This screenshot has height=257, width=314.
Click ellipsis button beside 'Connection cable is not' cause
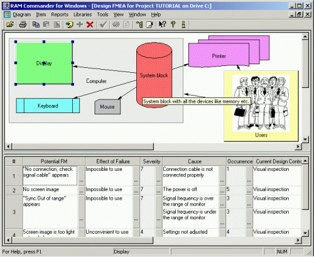pos(222,176)
